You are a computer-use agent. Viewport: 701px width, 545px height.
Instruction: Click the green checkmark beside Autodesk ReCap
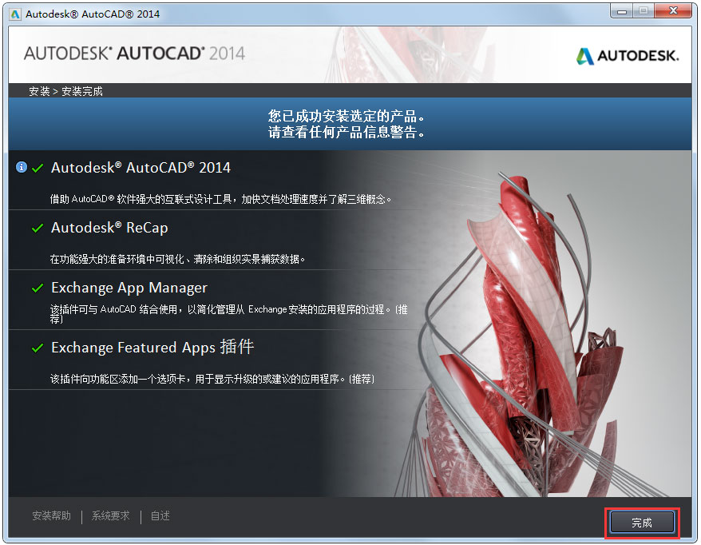[x=37, y=228]
